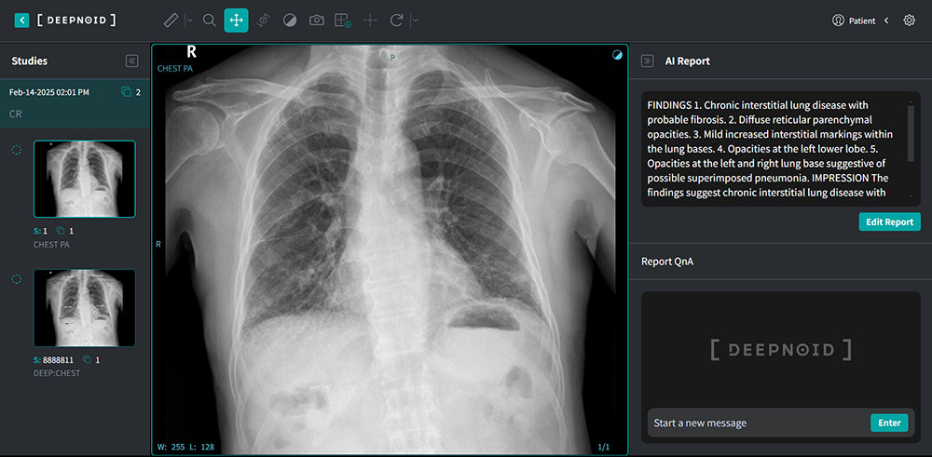Select the ruler measurement tool
The height and width of the screenshot is (457, 932).
pyautogui.click(x=171, y=20)
